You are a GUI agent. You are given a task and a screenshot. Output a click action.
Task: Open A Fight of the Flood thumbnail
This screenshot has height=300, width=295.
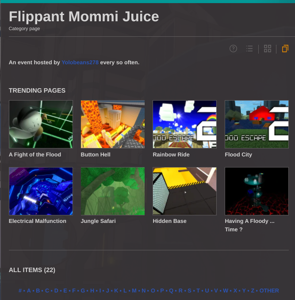point(41,124)
